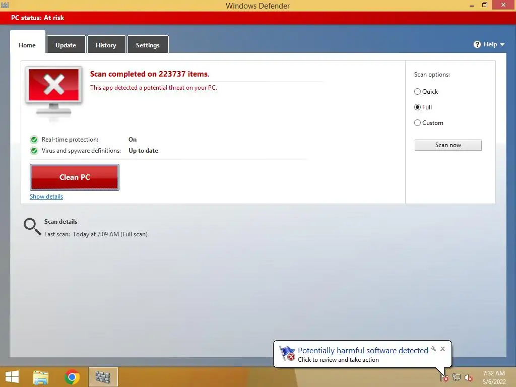
Task: Click the Scan options label
Action: pyautogui.click(x=432, y=75)
